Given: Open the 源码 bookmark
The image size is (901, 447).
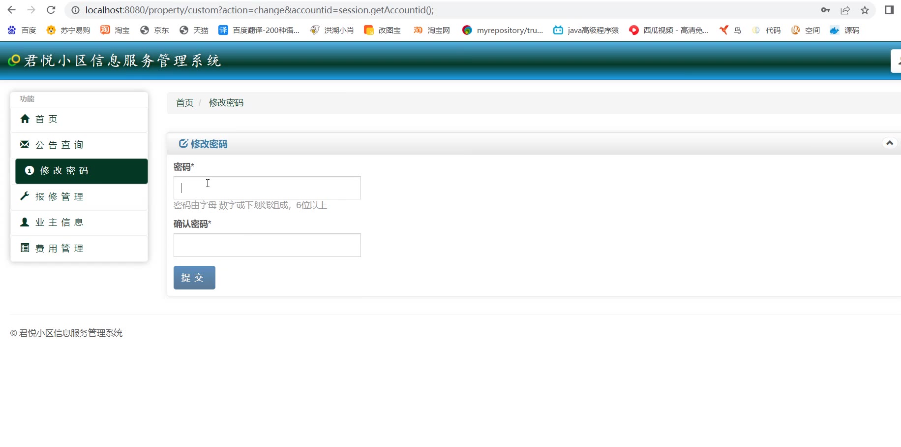Looking at the screenshot, I should 844,30.
